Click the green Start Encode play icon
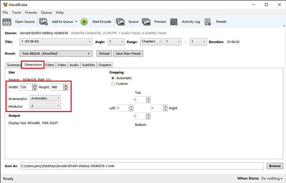 point(84,22)
